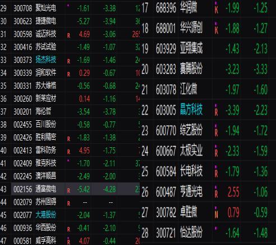Screen dimensions: 276x245
Task: Click the R marker beside 扬杰科技
Action: [x=68, y=61]
